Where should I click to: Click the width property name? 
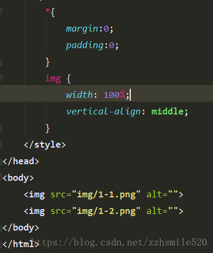79,95
